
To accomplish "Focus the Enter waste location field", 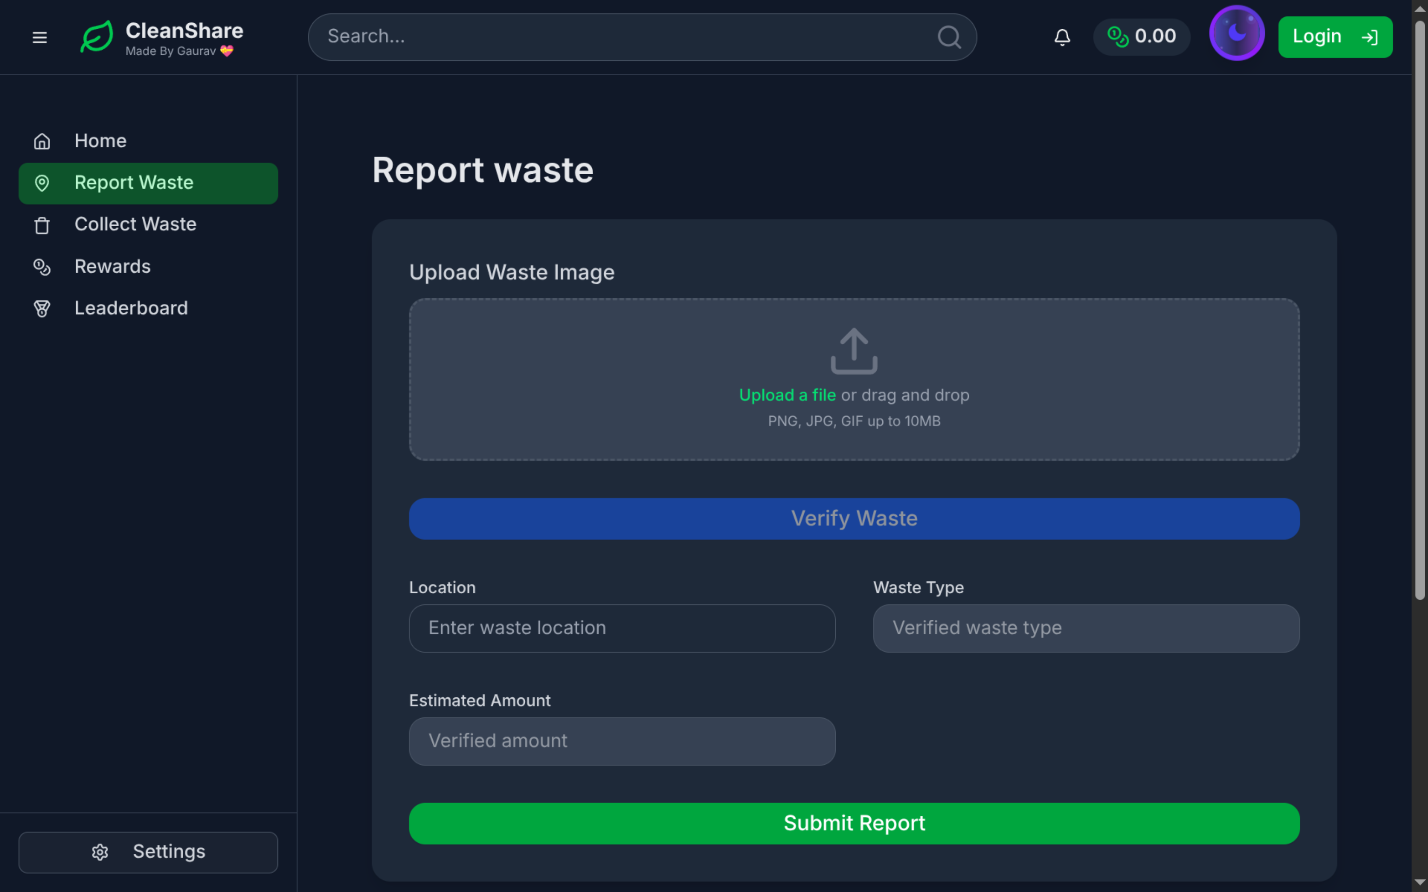I will point(622,628).
